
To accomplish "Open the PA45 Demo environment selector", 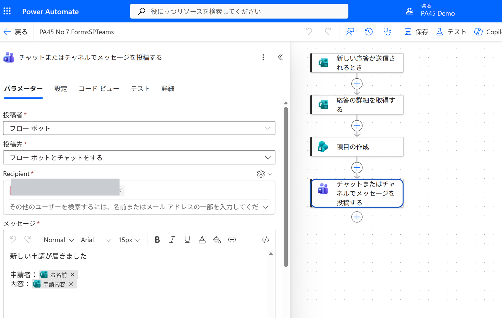I will click(437, 10).
